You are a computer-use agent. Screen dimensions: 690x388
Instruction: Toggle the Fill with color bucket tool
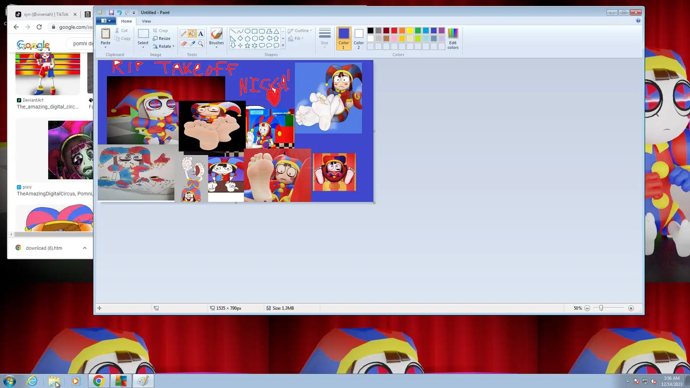point(192,34)
